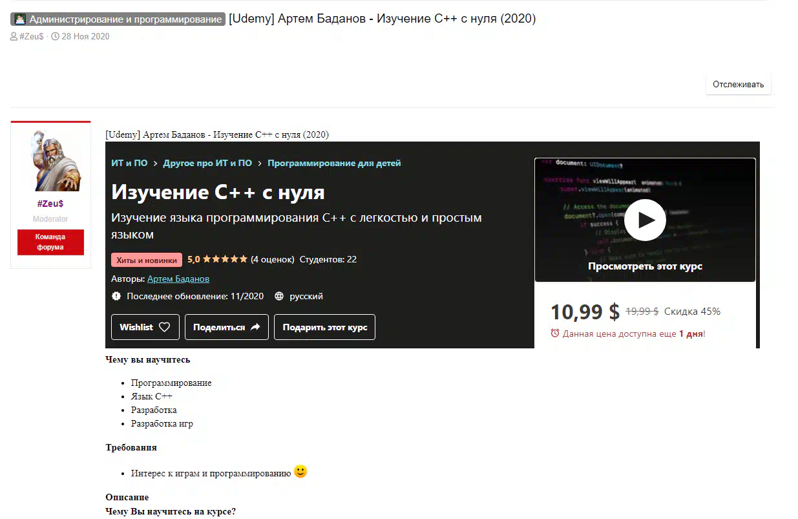
Task: Click the Хиты и новинки badge
Action: (x=147, y=260)
